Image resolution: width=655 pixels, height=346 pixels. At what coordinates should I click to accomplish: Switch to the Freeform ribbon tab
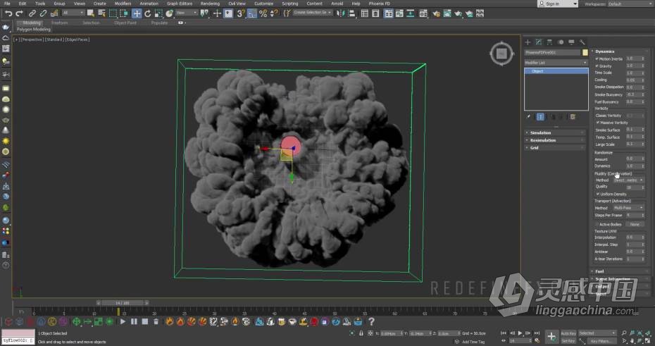(59, 23)
